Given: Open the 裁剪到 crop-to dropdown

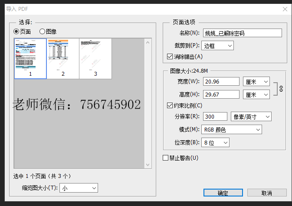Looking at the screenshot, I should [218, 45].
